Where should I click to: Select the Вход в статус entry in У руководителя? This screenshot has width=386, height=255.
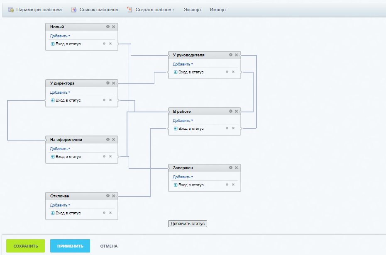pos(189,72)
